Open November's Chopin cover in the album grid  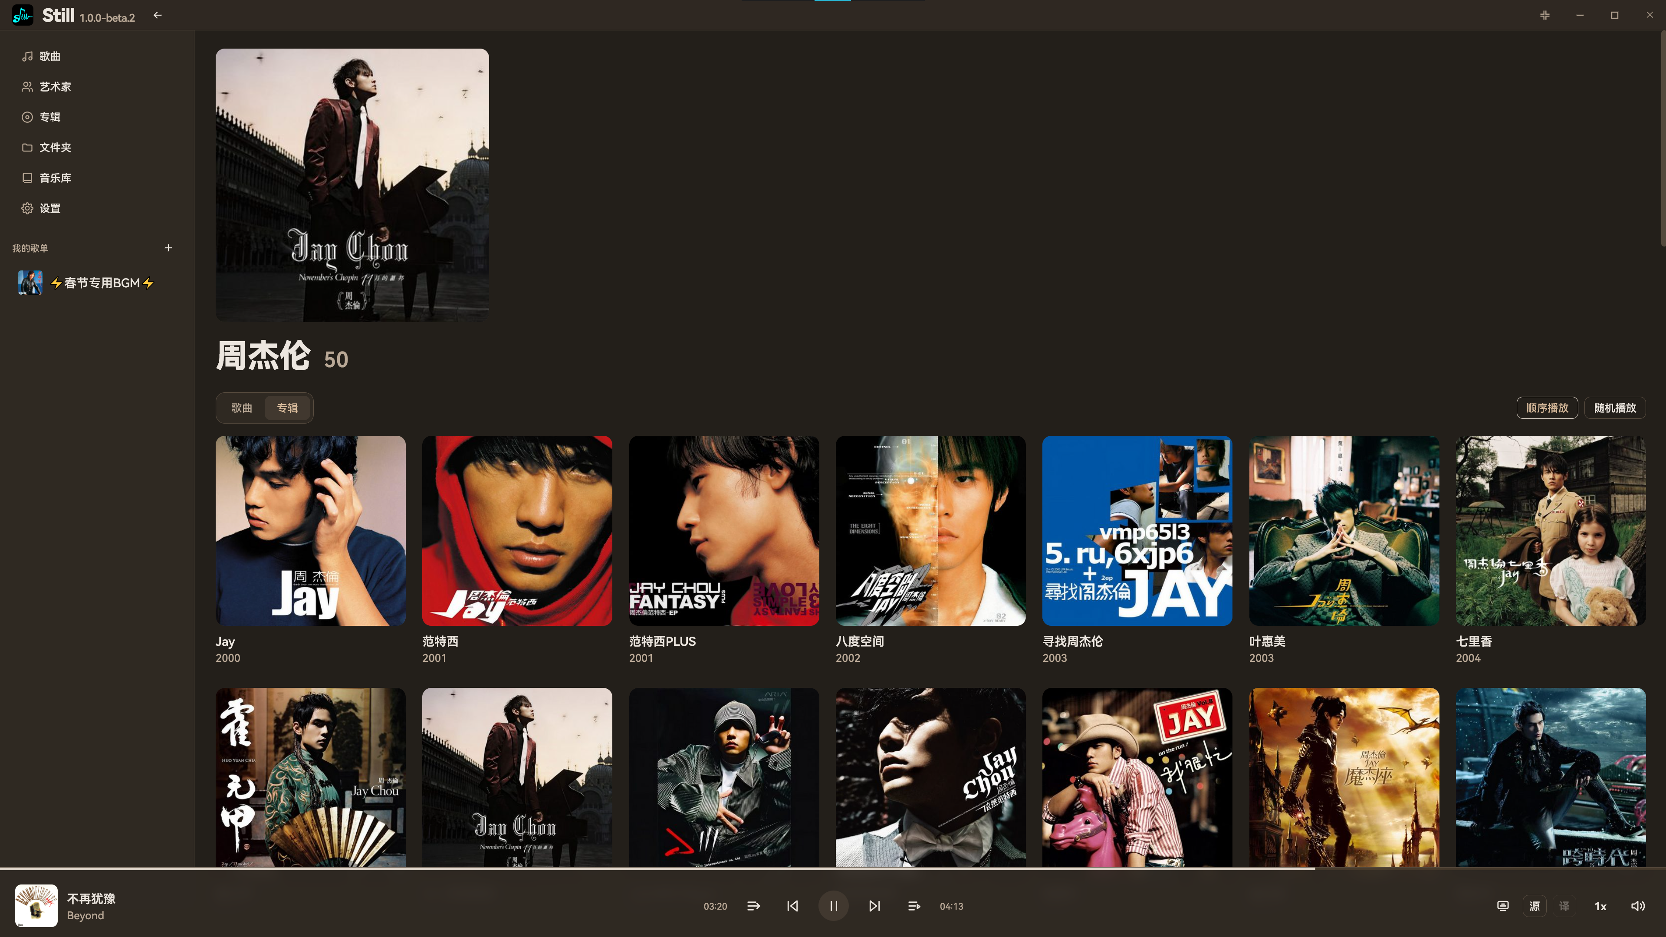[517, 777]
